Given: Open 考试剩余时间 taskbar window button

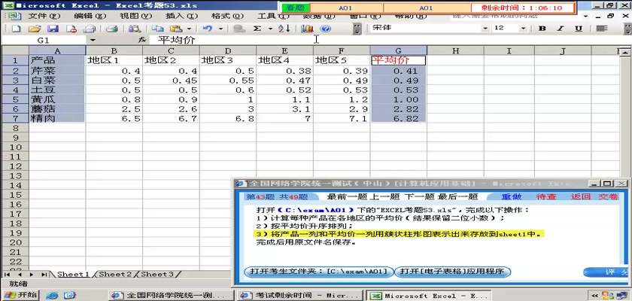Looking at the screenshot, I should 301,296.
